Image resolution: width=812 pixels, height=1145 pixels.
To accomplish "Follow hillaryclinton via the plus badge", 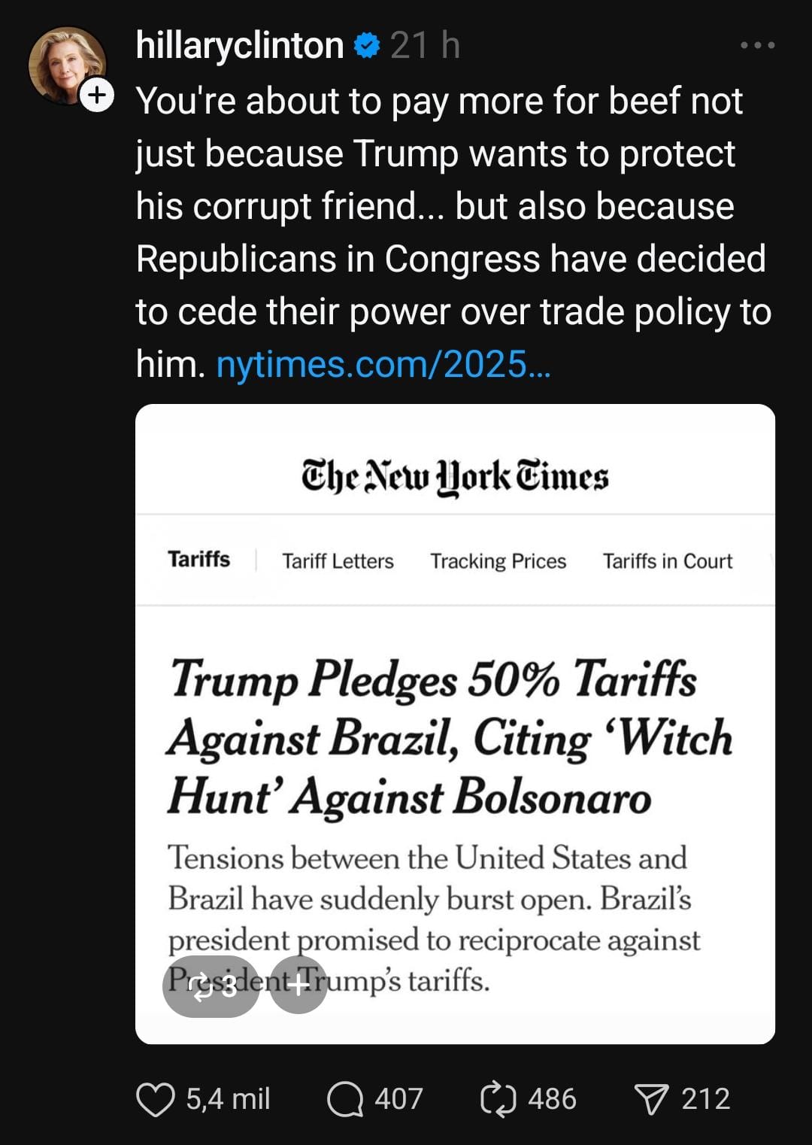I will tap(97, 96).
